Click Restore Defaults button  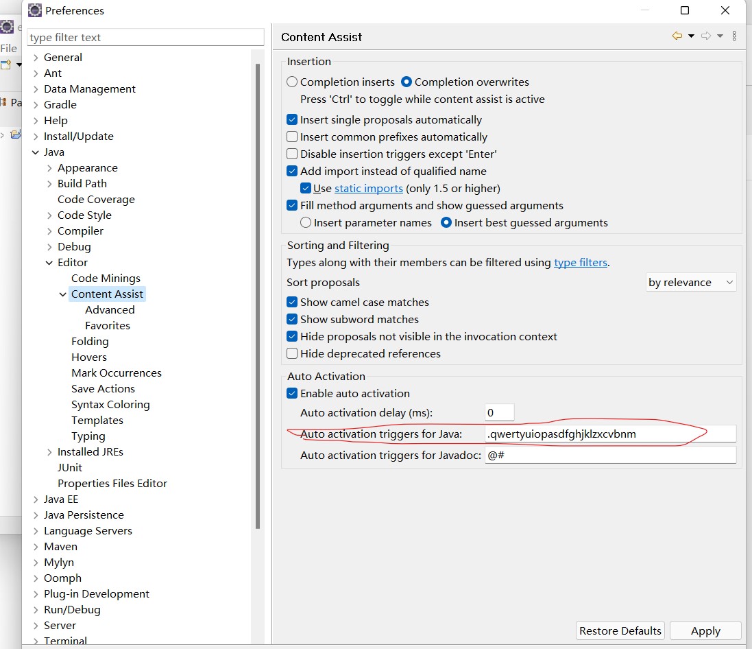pyautogui.click(x=620, y=630)
